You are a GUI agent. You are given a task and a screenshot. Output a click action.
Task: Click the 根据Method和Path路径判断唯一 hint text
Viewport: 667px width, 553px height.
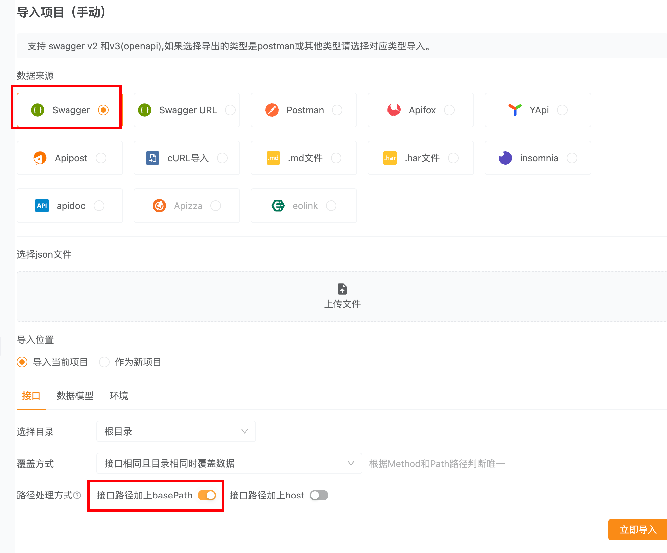click(437, 464)
